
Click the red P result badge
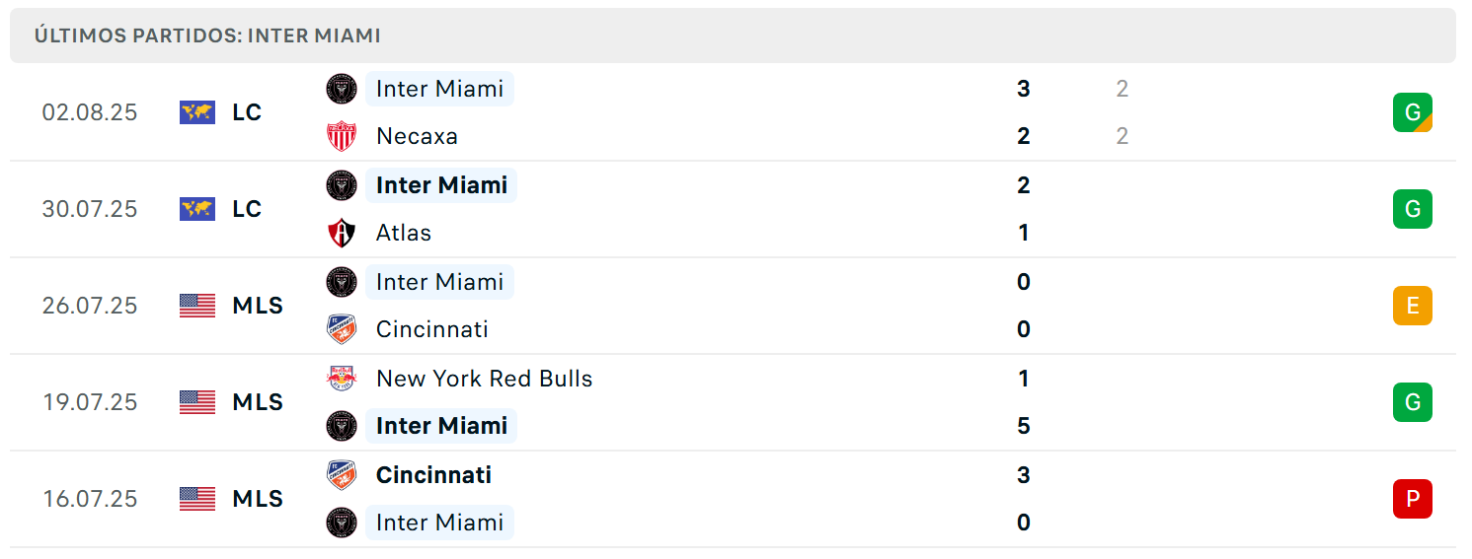click(1413, 499)
